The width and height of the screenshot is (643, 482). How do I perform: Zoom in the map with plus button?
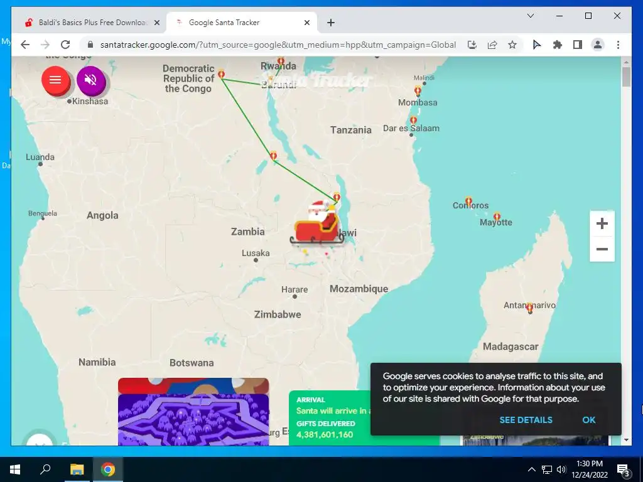(x=602, y=224)
